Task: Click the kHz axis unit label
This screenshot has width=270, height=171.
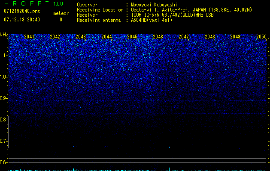Action: 4,35
